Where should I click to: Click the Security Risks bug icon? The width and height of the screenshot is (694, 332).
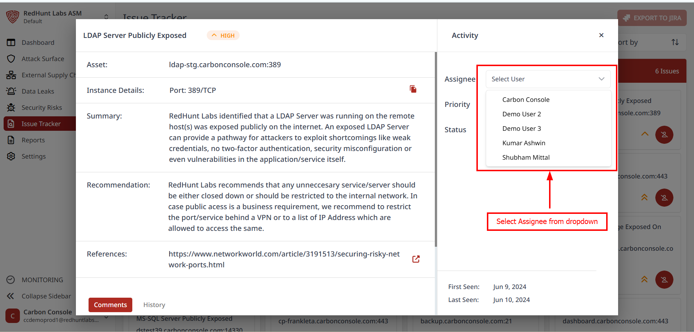(x=11, y=108)
